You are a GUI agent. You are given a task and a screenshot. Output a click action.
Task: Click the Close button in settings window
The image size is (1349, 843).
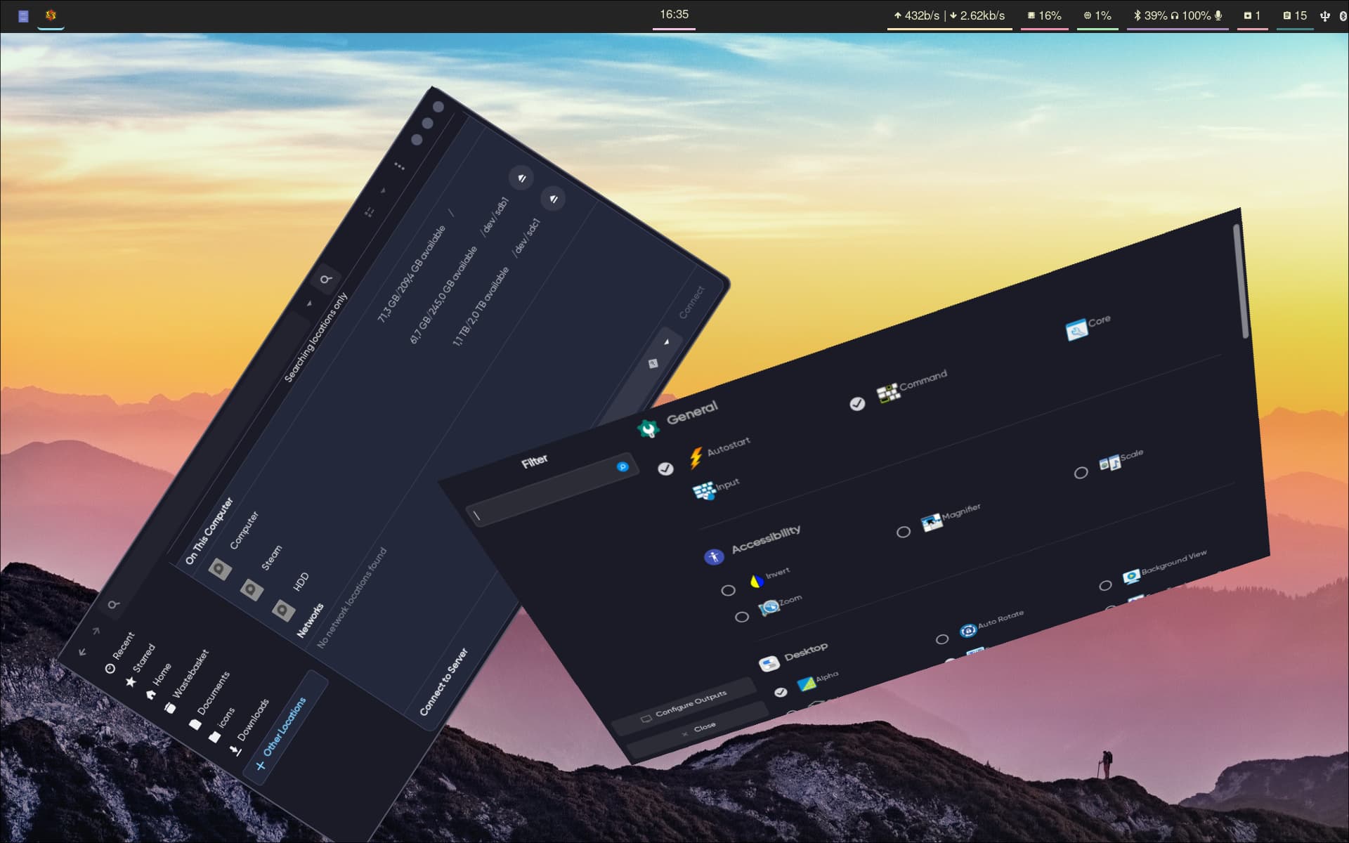tap(698, 730)
